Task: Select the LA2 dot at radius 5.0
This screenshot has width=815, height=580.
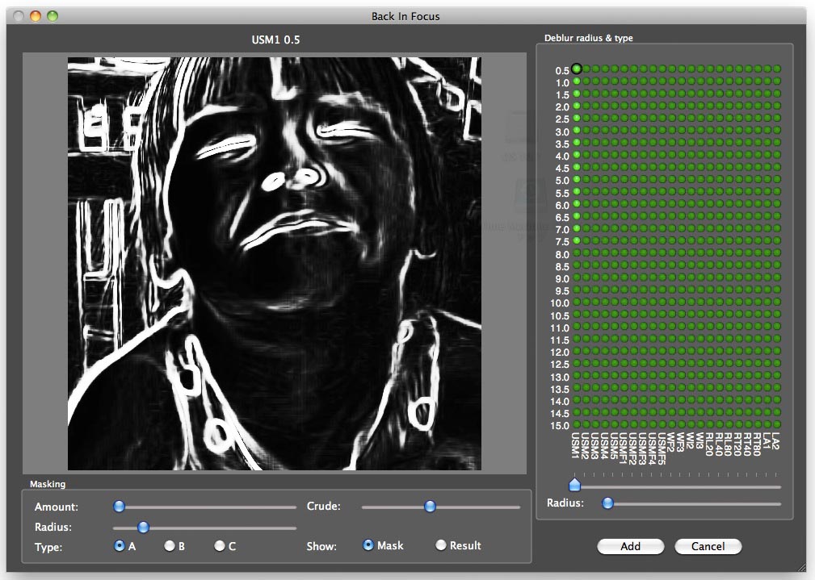Action: point(777,180)
